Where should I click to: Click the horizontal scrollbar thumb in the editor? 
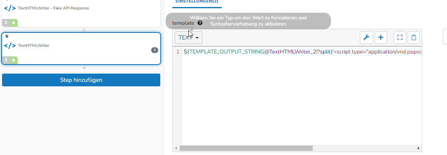click(246, 148)
